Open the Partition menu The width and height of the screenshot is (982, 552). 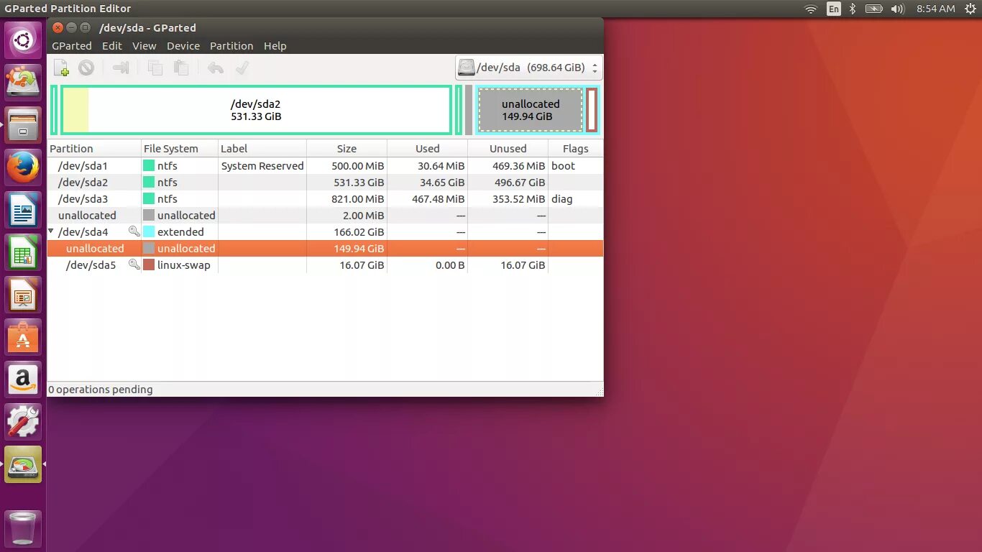[231, 46]
